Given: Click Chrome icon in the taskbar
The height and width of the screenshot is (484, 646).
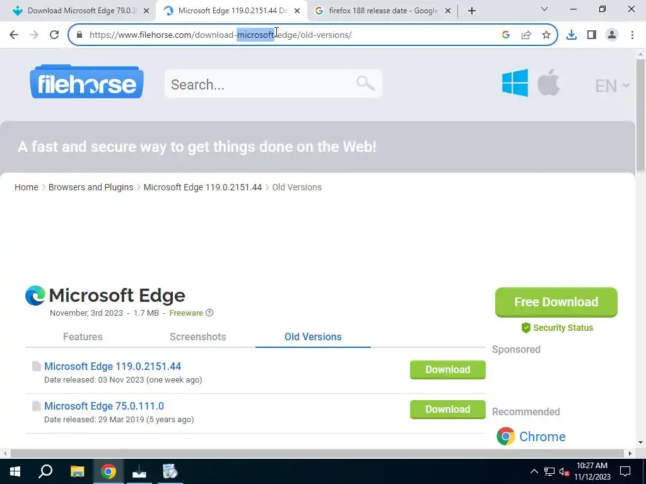Looking at the screenshot, I should pos(109,471).
